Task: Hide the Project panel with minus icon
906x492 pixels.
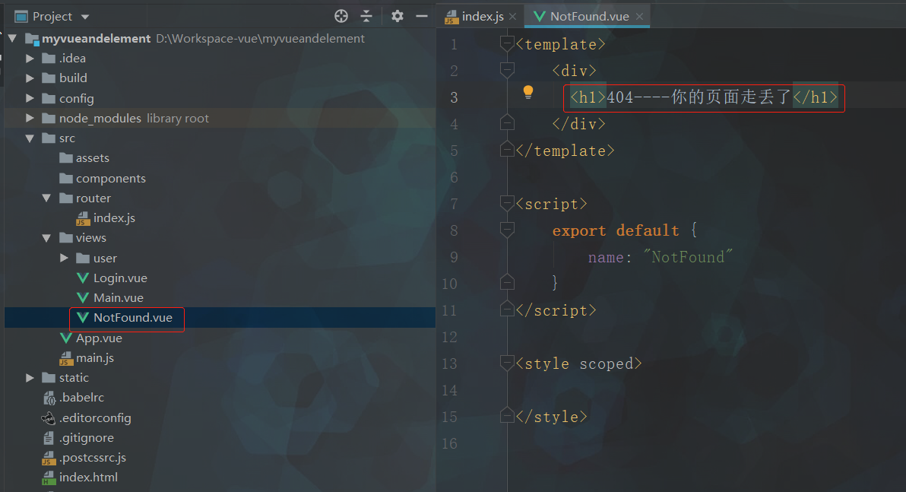Action: click(423, 16)
